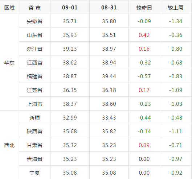Click the 华东 region cell
192x179 pixels.
[x=9, y=63]
